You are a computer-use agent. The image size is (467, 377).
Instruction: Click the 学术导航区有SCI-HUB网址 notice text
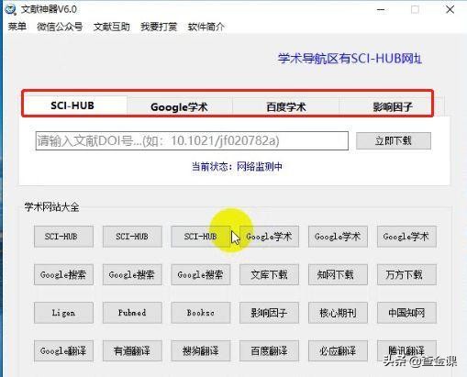click(350, 59)
